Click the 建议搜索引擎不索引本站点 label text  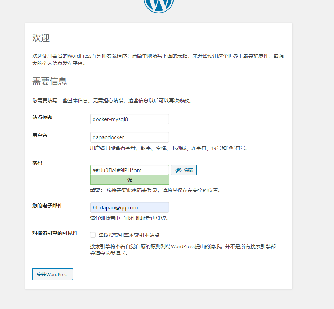click(129, 235)
